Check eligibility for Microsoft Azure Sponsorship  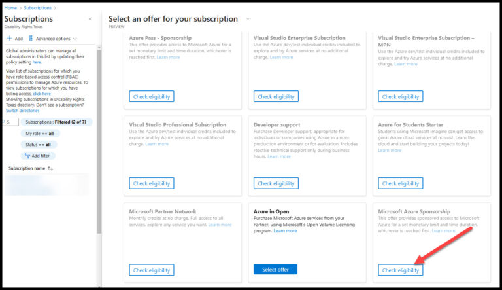[401, 270]
